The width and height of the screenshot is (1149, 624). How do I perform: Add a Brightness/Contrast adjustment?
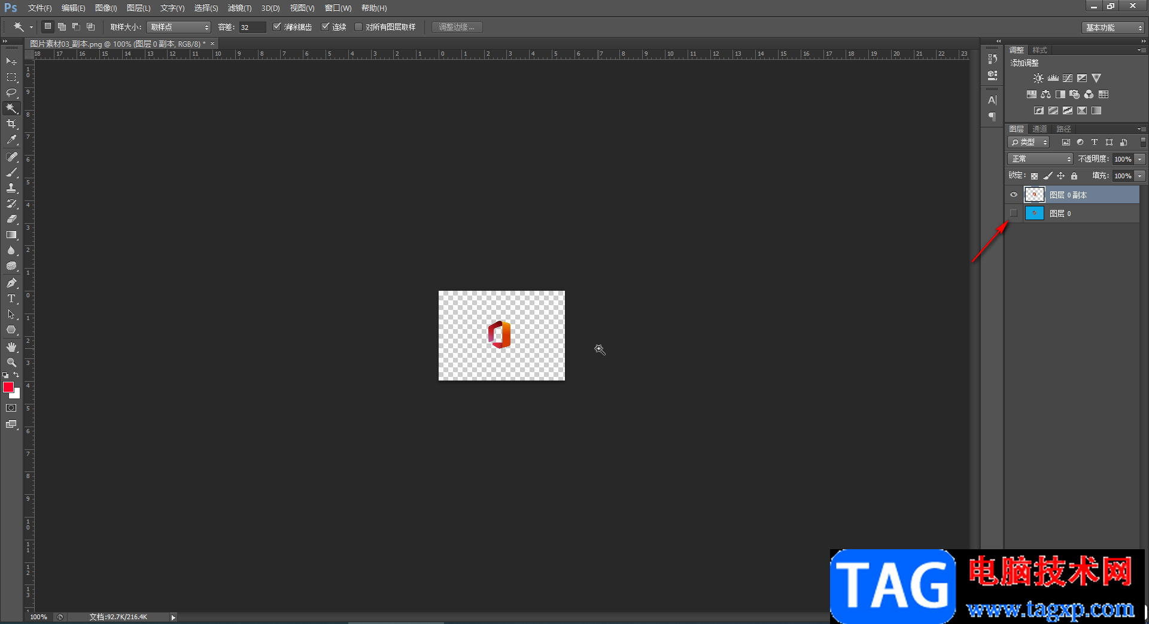tap(1038, 78)
